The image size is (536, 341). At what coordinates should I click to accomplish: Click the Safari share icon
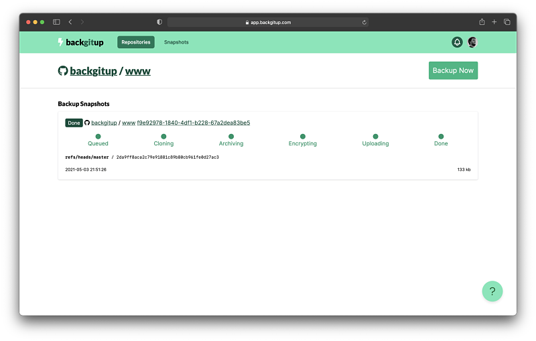click(x=481, y=22)
